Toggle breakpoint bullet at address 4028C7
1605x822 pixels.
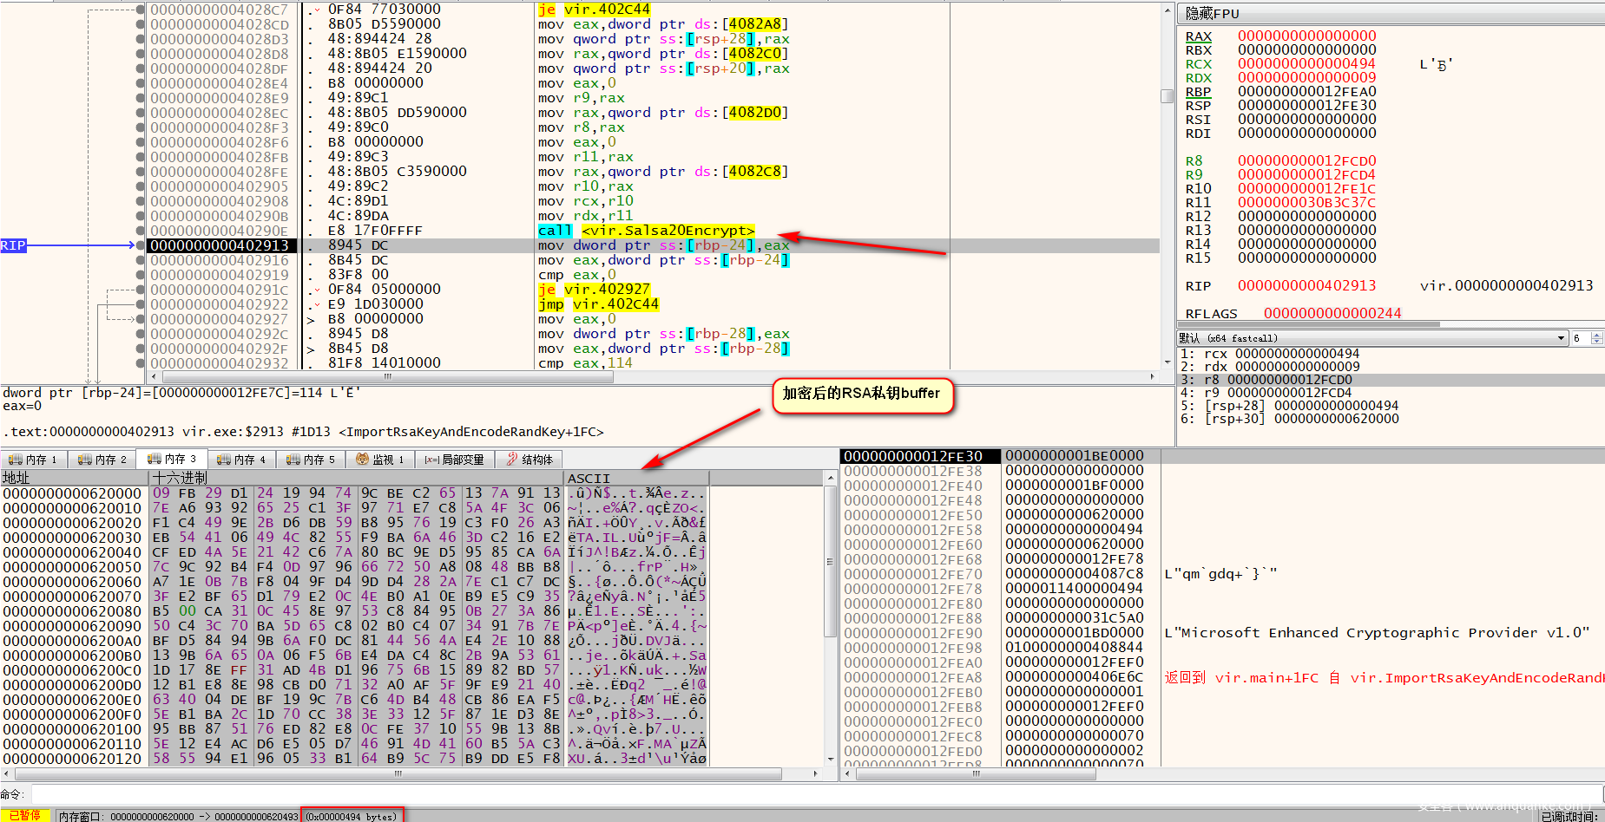click(x=141, y=10)
